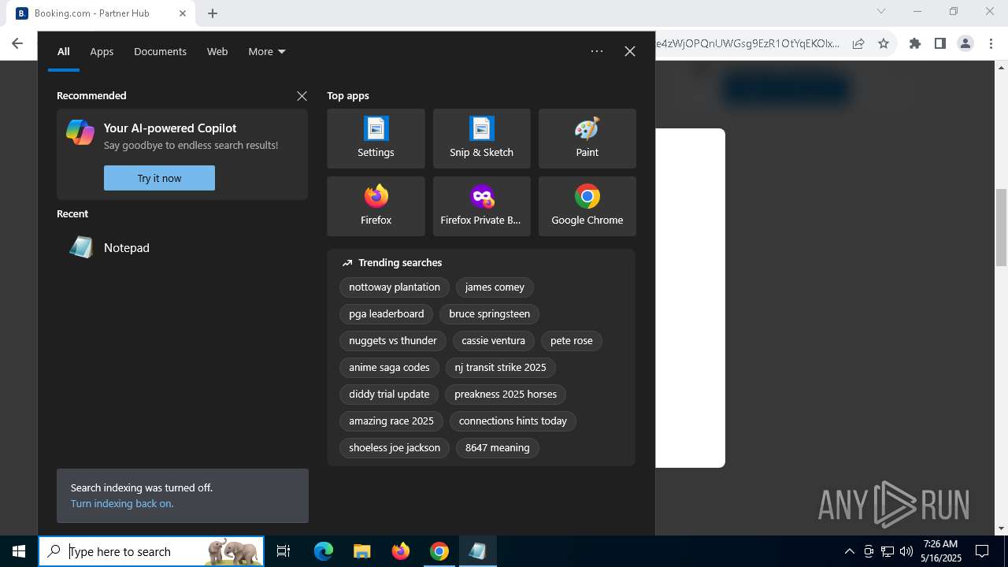Image resolution: width=1008 pixels, height=567 pixels.
Task: Click the Try it now button
Action: (159, 178)
